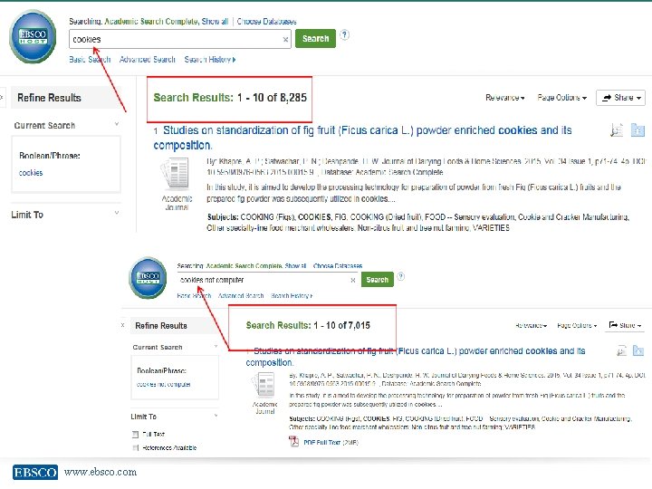Open fig fruit cookies article title in lower results
The image size is (652, 489).
tap(416, 357)
